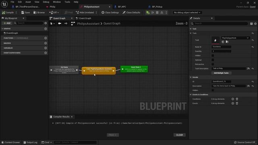This screenshot has width=258, height=145.
Task: Click the Eject toolbar icon
Action: pyautogui.click(x=162, y=12)
